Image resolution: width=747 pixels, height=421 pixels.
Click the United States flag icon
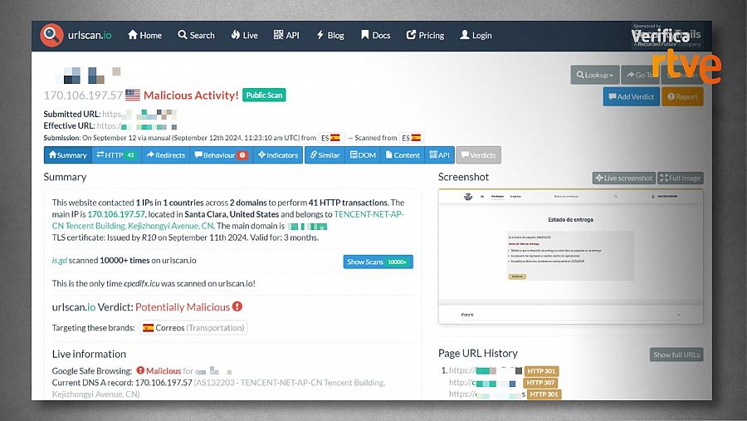(133, 95)
